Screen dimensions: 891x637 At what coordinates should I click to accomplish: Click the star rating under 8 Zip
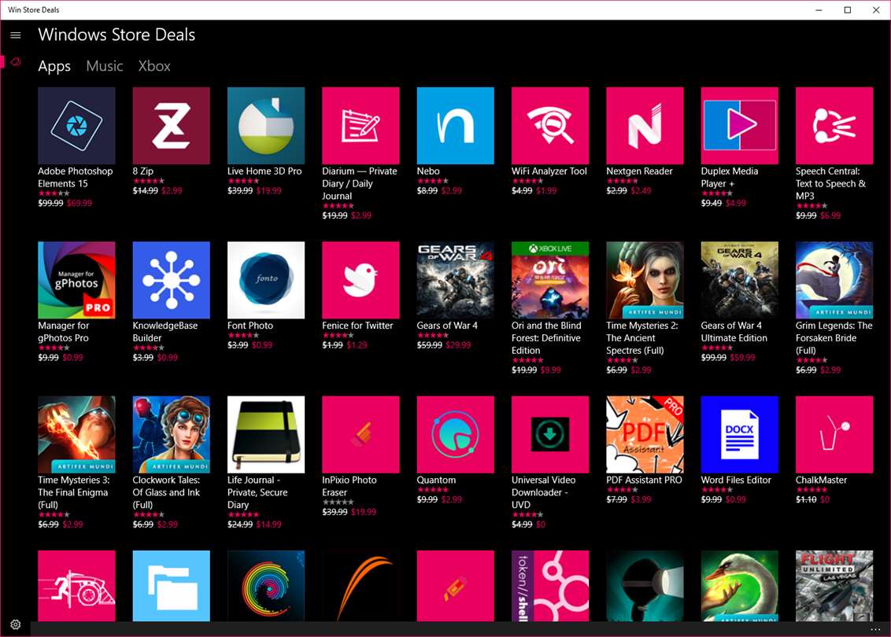(148, 181)
